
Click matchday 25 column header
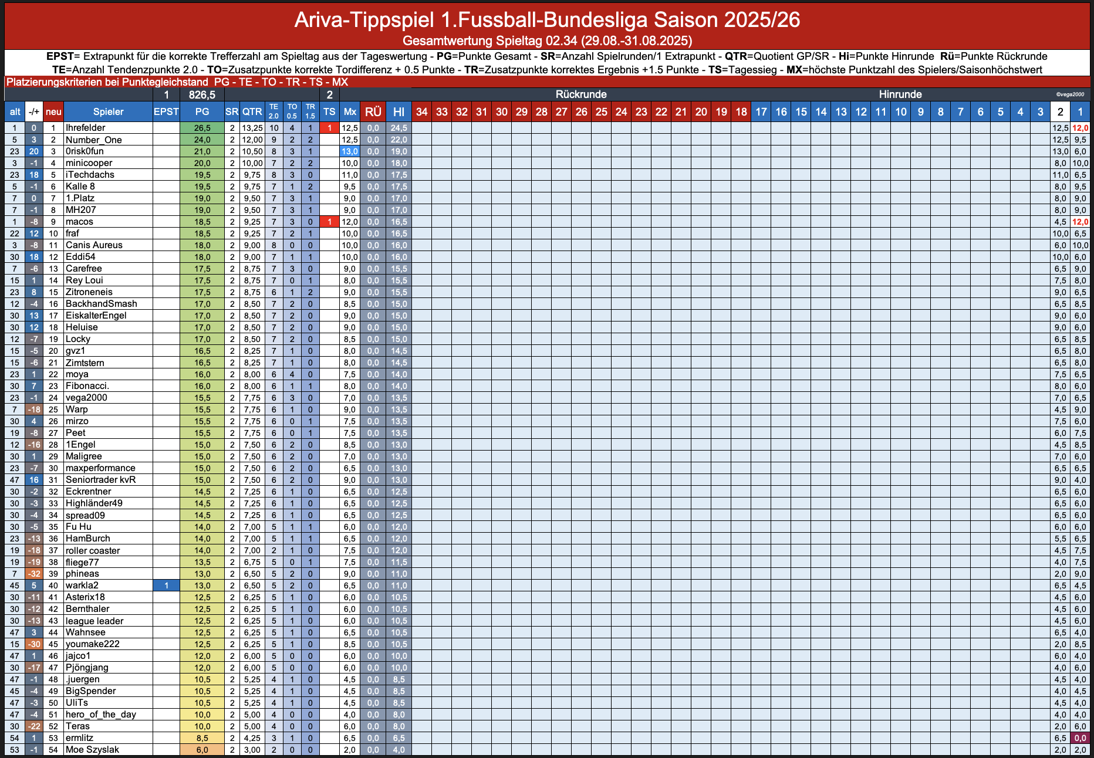click(602, 111)
